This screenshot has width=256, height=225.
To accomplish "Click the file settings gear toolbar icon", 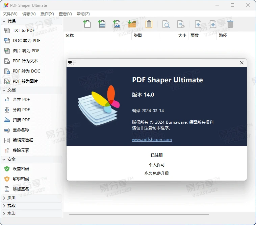I will (181, 24).
